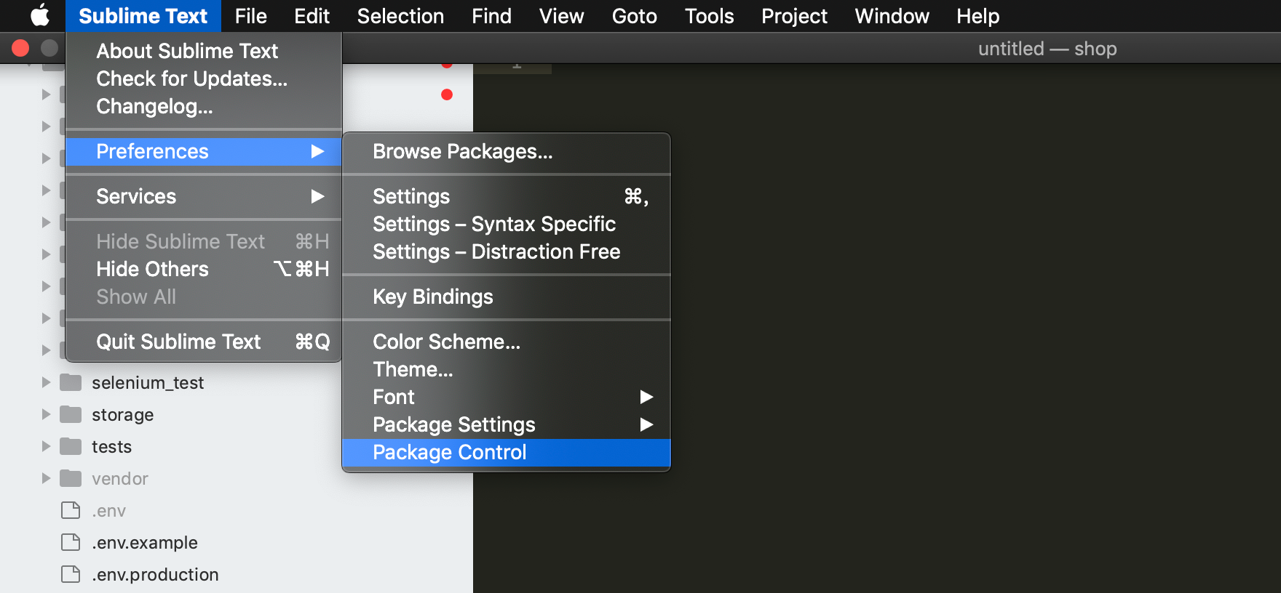Open the Font submenu
The width and height of the screenshot is (1281, 593).
[506, 397]
